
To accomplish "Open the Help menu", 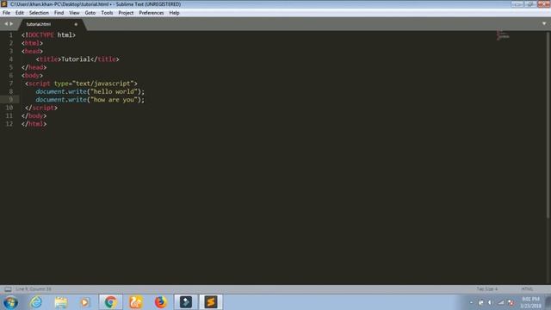I will click(x=174, y=13).
